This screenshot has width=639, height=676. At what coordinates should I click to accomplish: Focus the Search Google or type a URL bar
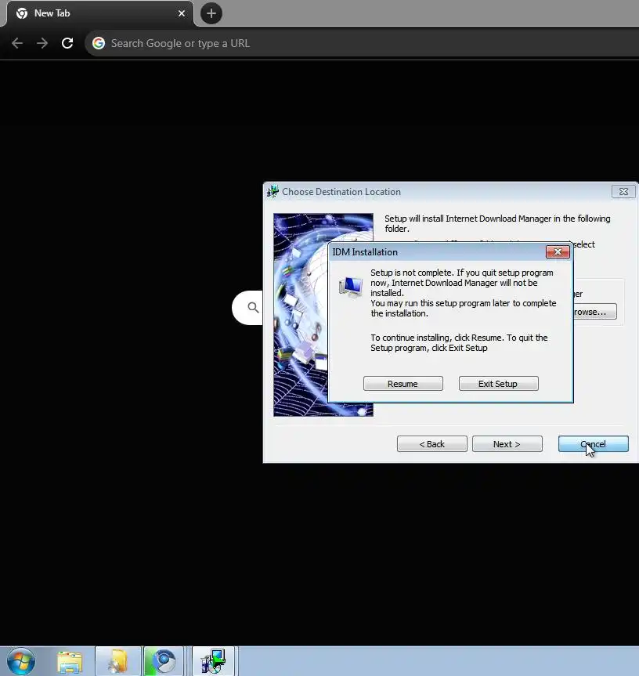(x=362, y=43)
